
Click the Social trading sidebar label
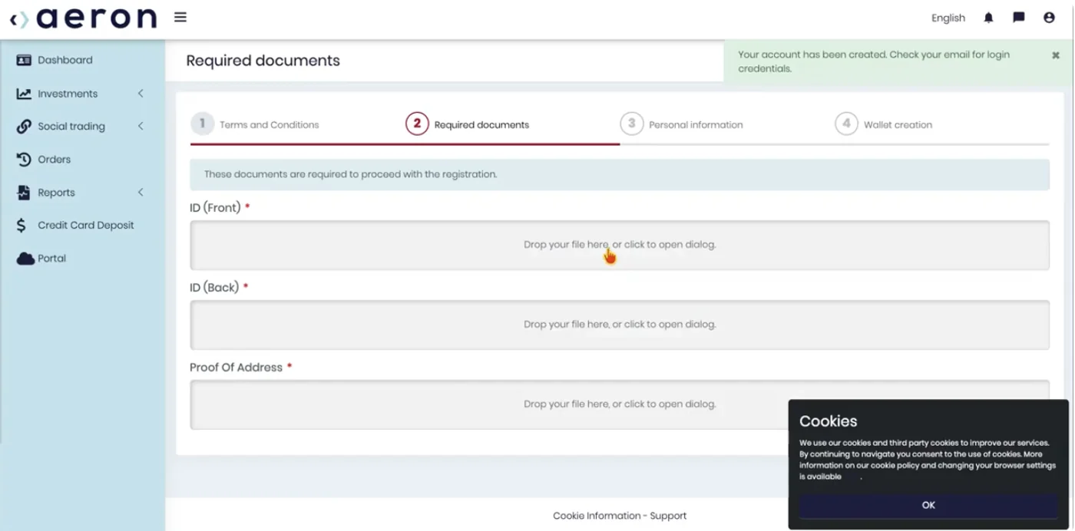71,127
